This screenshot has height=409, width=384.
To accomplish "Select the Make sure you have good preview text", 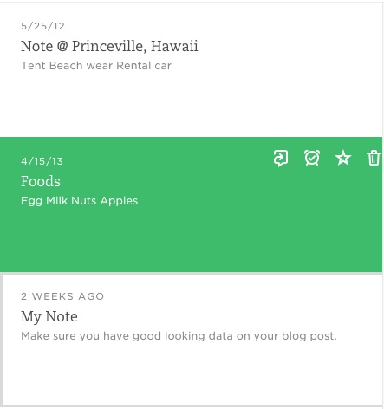I will 179,336.
